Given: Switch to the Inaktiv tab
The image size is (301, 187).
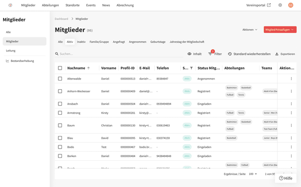Looking at the screenshot, I should click(81, 42).
